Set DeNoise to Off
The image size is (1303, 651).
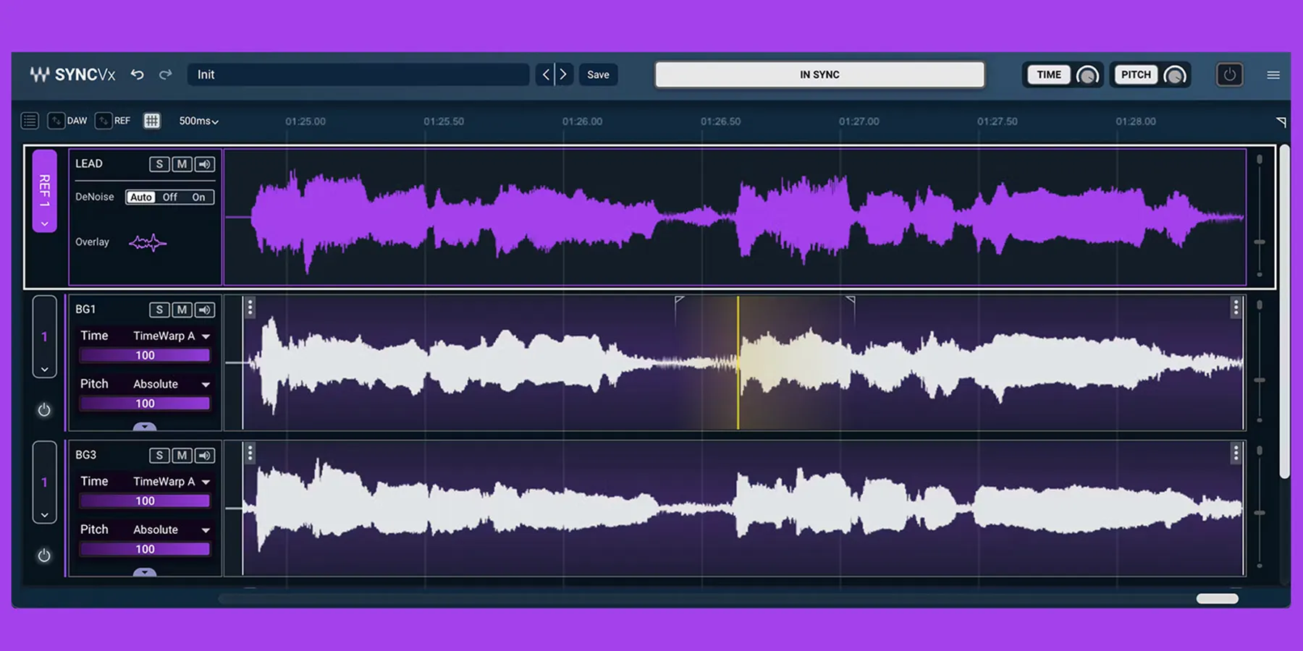(x=169, y=197)
